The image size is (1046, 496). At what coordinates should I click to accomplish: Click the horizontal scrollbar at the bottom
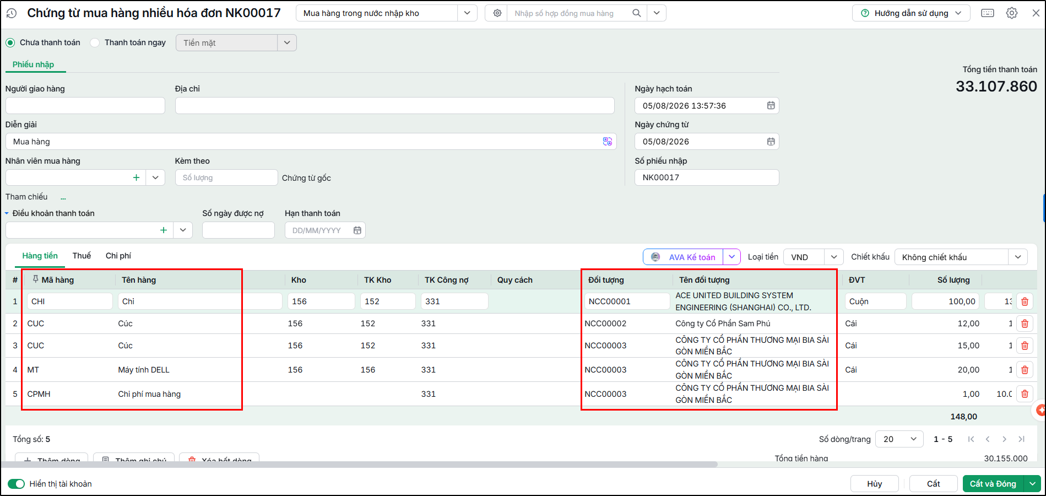click(359, 465)
